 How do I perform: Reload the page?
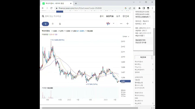coord(51,8)
